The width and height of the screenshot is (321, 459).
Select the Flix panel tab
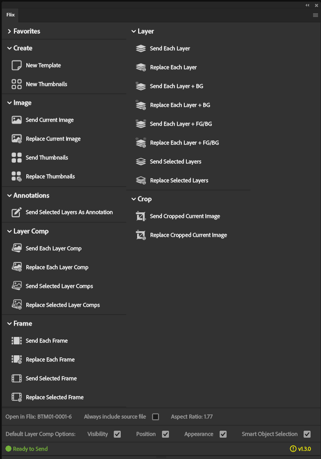click(x=10, y=15)
